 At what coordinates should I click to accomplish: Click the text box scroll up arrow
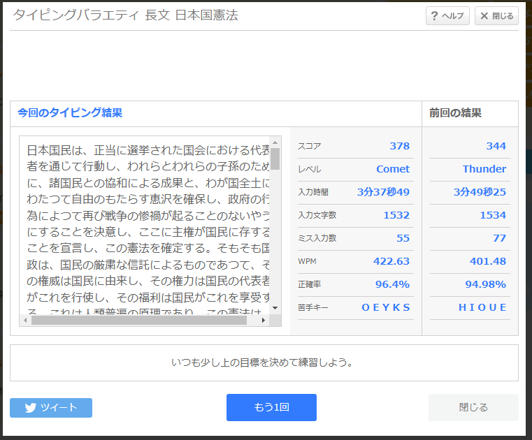(x=275, y=142)
